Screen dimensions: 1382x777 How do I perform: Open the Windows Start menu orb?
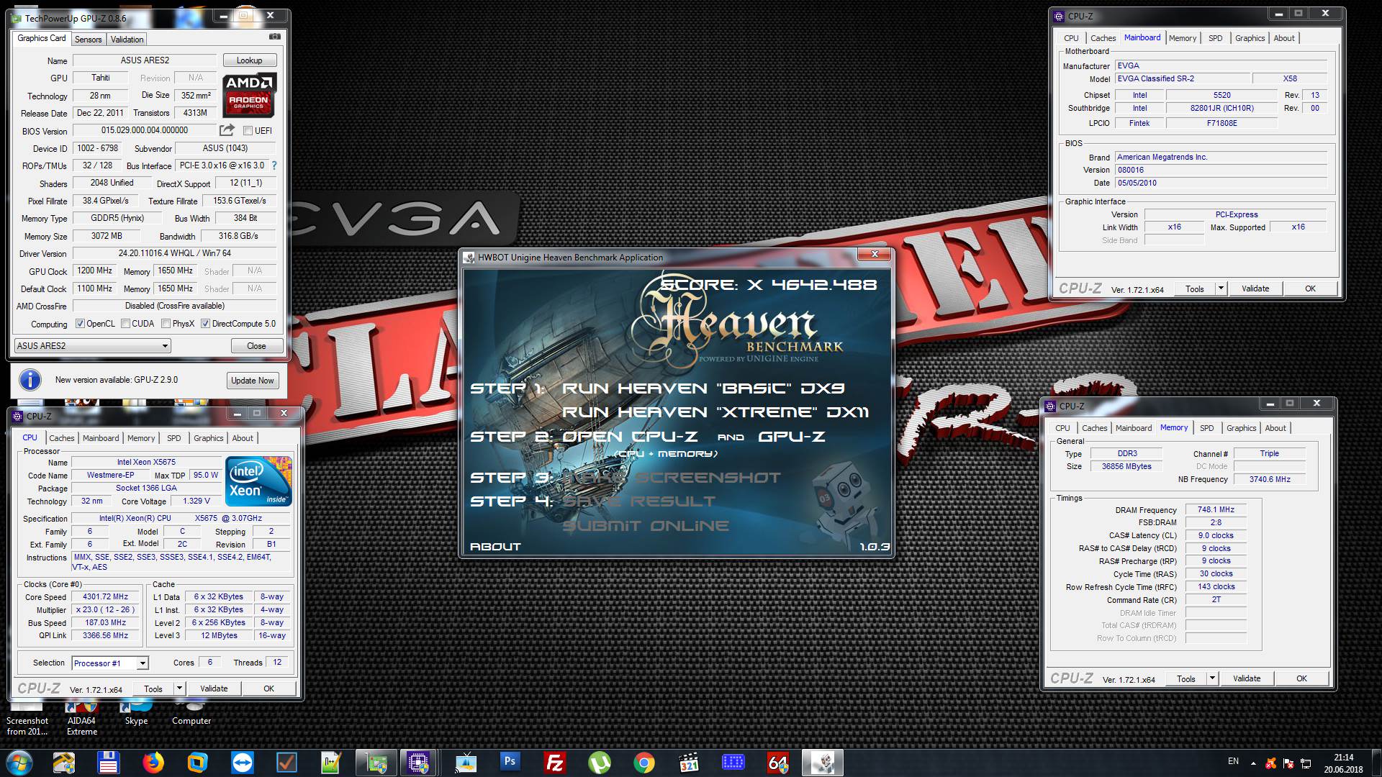(x=19, y=763)
